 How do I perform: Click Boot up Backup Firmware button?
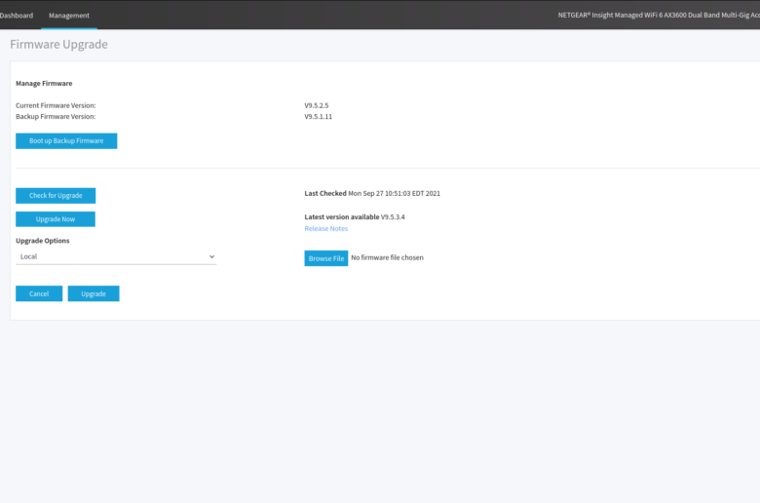click(66, 141)
